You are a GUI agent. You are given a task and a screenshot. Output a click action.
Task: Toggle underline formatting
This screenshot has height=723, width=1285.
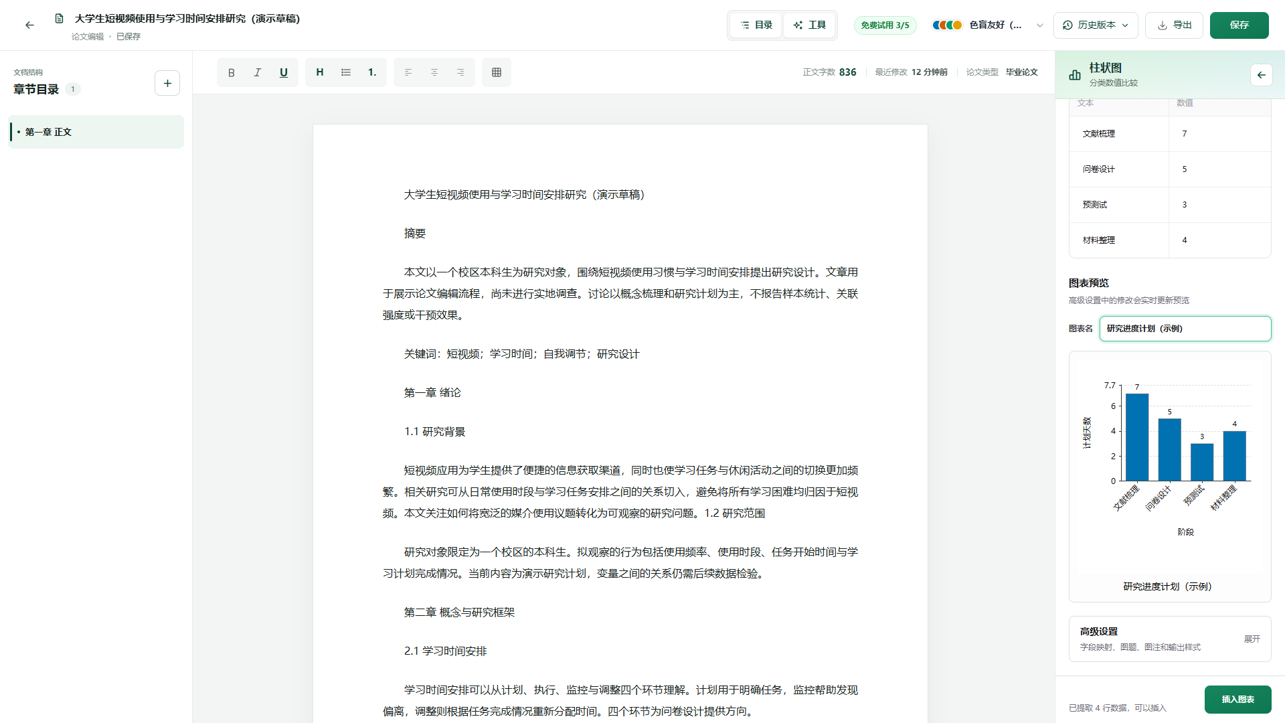click(x=284, y=72)
